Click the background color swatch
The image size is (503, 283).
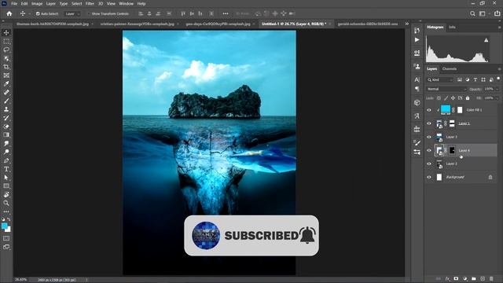(x=9, y=230)
